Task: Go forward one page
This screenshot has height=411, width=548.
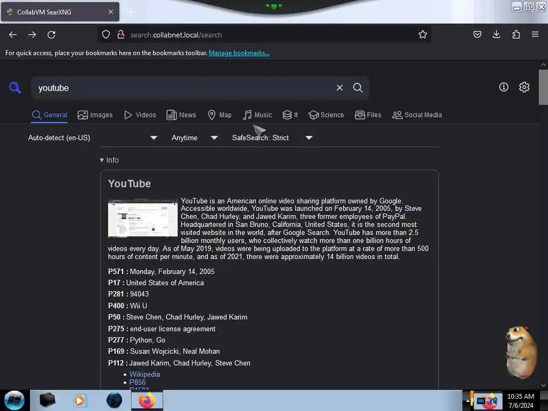Action: pos(32,35)
